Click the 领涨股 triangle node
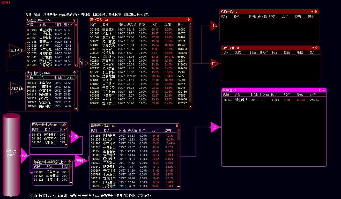This screenshot has height=199, width=341. 81,161
